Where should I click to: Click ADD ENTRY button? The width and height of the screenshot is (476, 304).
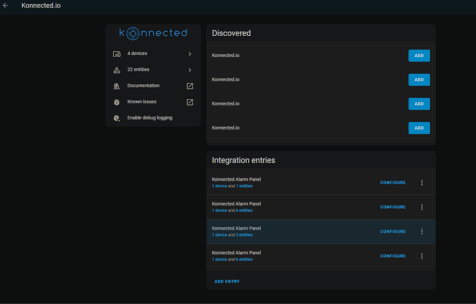(227, 281)
